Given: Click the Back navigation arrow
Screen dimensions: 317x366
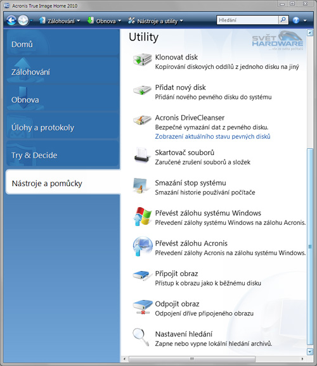Looking at the screenshot, I should coord(11,20).
